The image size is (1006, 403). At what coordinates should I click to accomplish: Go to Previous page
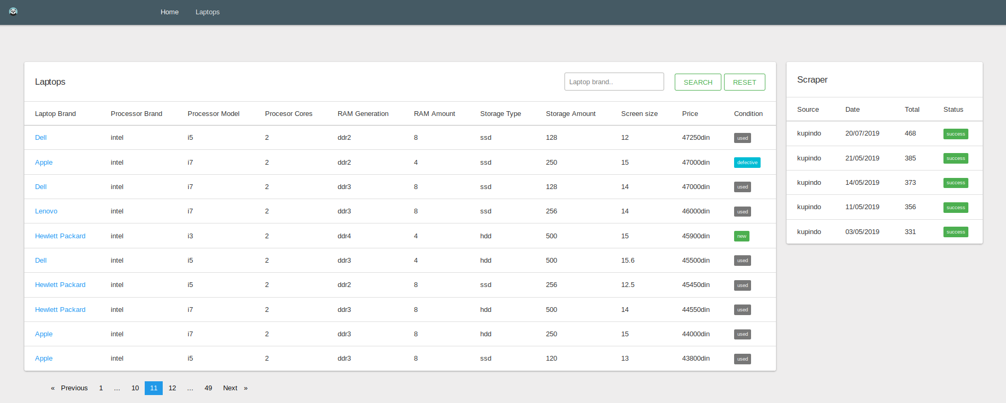tap(69, 388)
